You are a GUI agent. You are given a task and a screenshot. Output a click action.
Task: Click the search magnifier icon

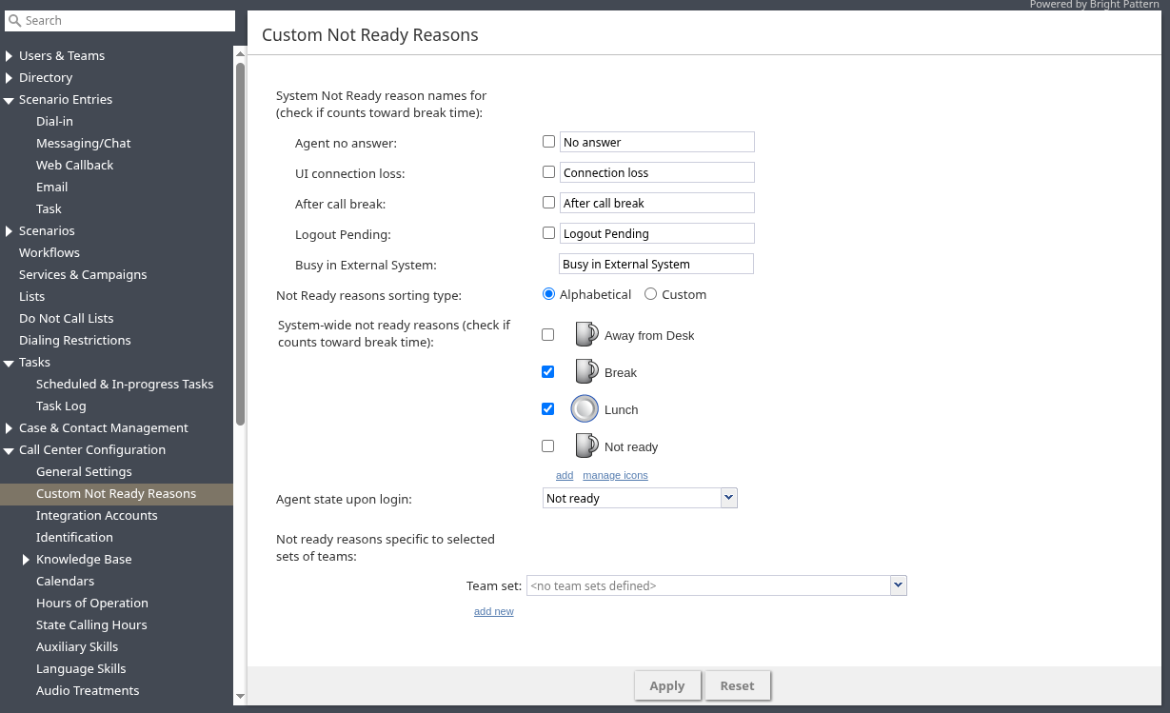pos(14,21)
